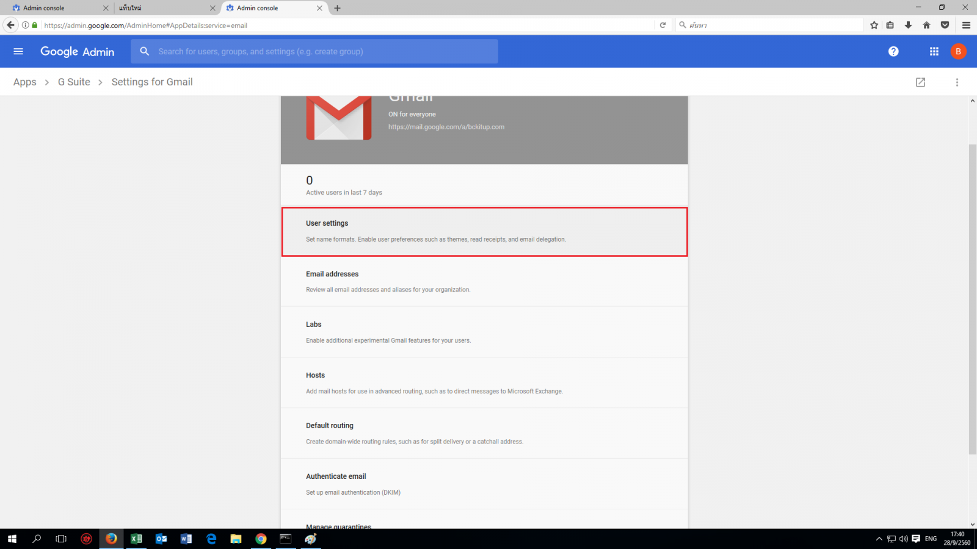This screenshot has width=977, height=549.
Task: Open Google Chrome from the taskbar
Action: point(261,539)
